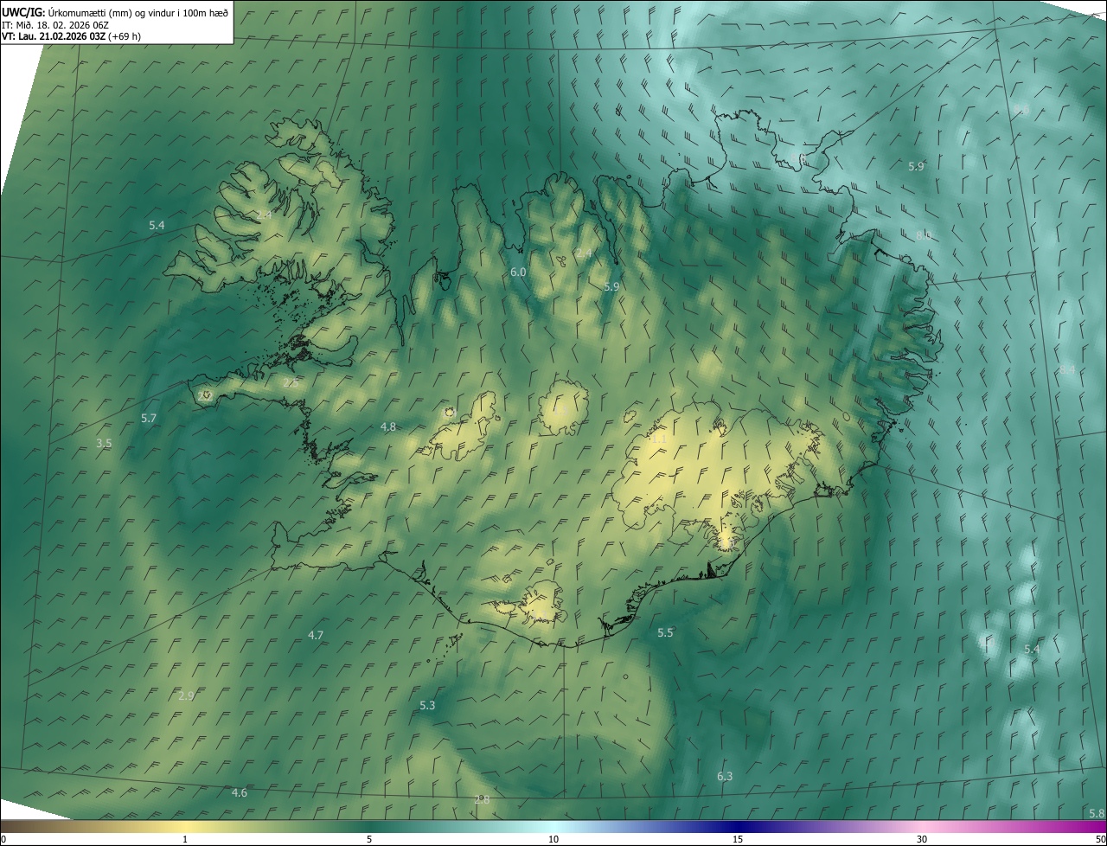Image resolution: width=1107 pixels, height=846 pixels.
Task: Click the 6.0 value on the map
Action: (518, 272)
